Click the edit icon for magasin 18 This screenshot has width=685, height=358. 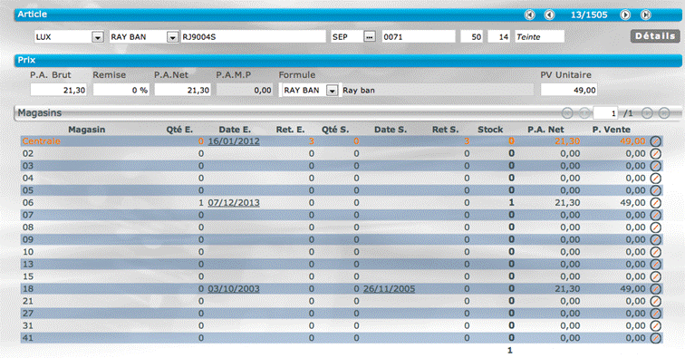coord(655,288)
